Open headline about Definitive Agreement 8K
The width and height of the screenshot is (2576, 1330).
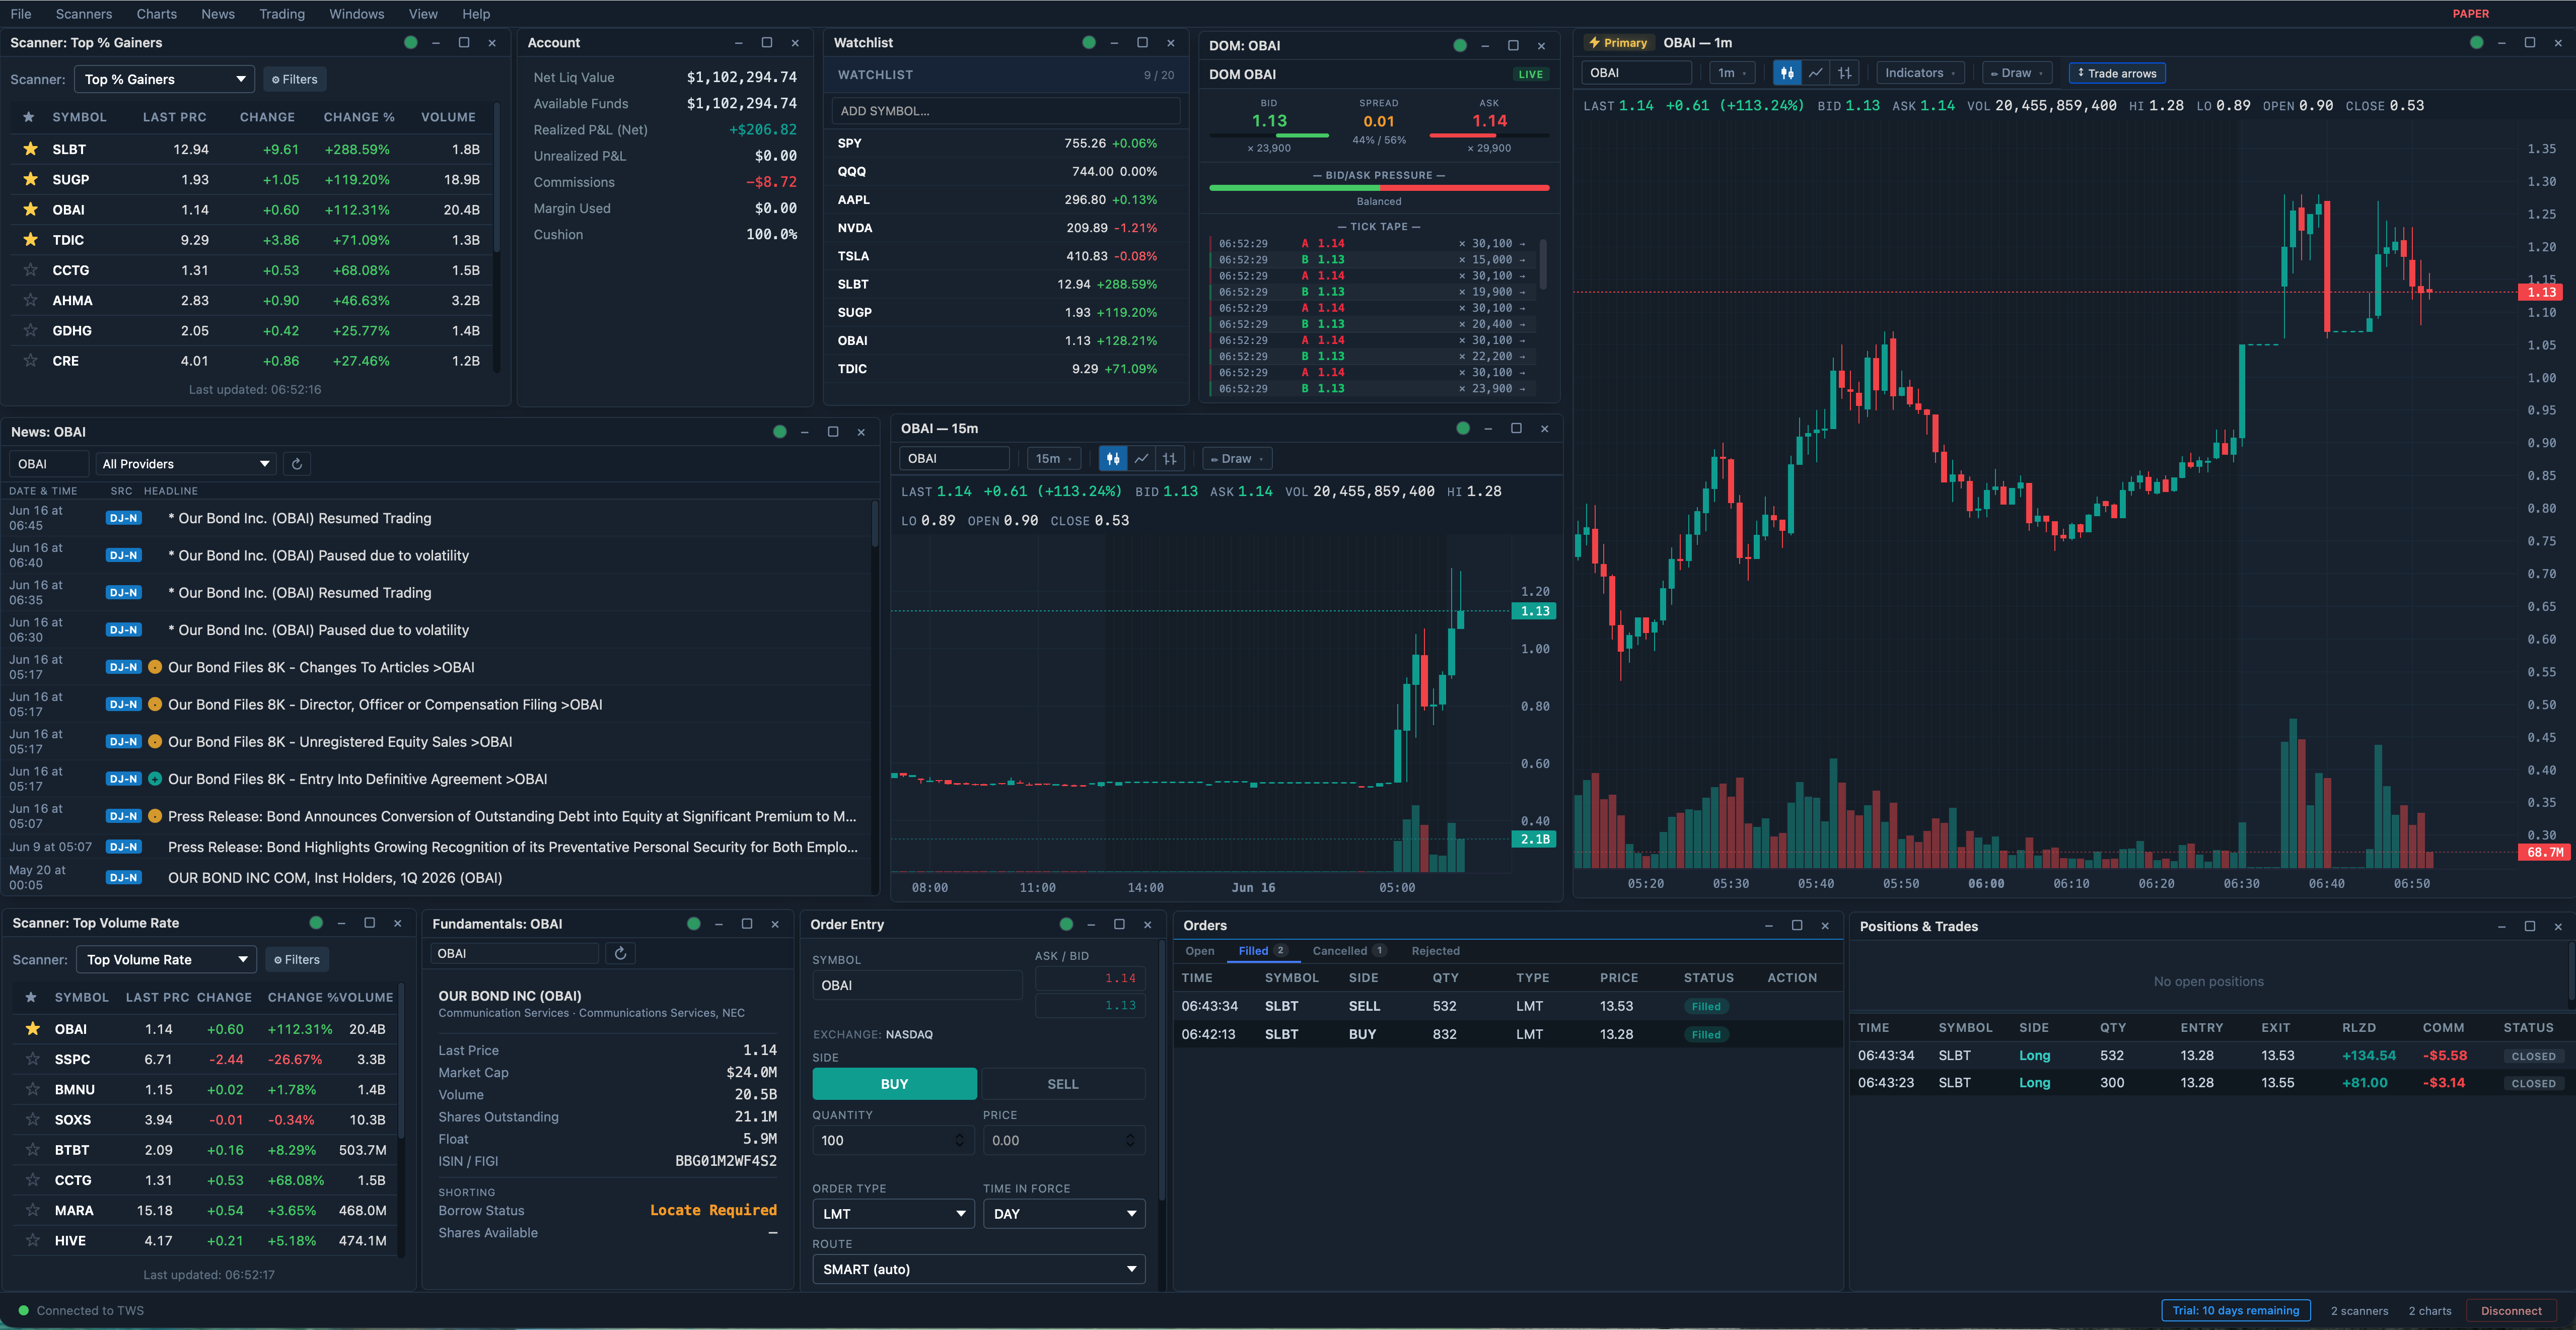tap(357, 779)
